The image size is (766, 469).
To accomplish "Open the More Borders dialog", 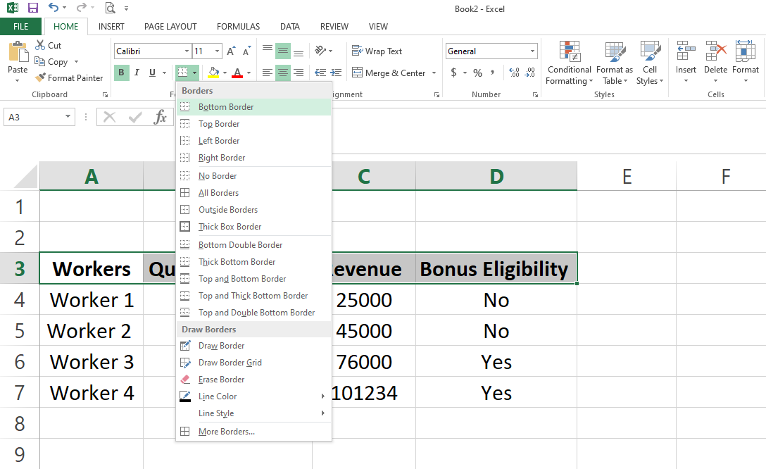I will pos(226,432).
